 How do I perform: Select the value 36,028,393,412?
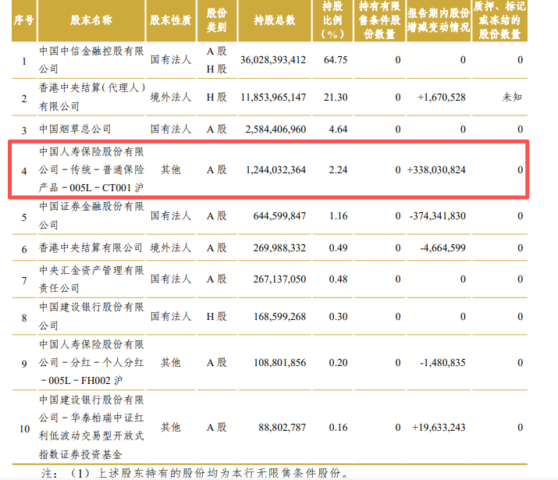coord(273,60)
